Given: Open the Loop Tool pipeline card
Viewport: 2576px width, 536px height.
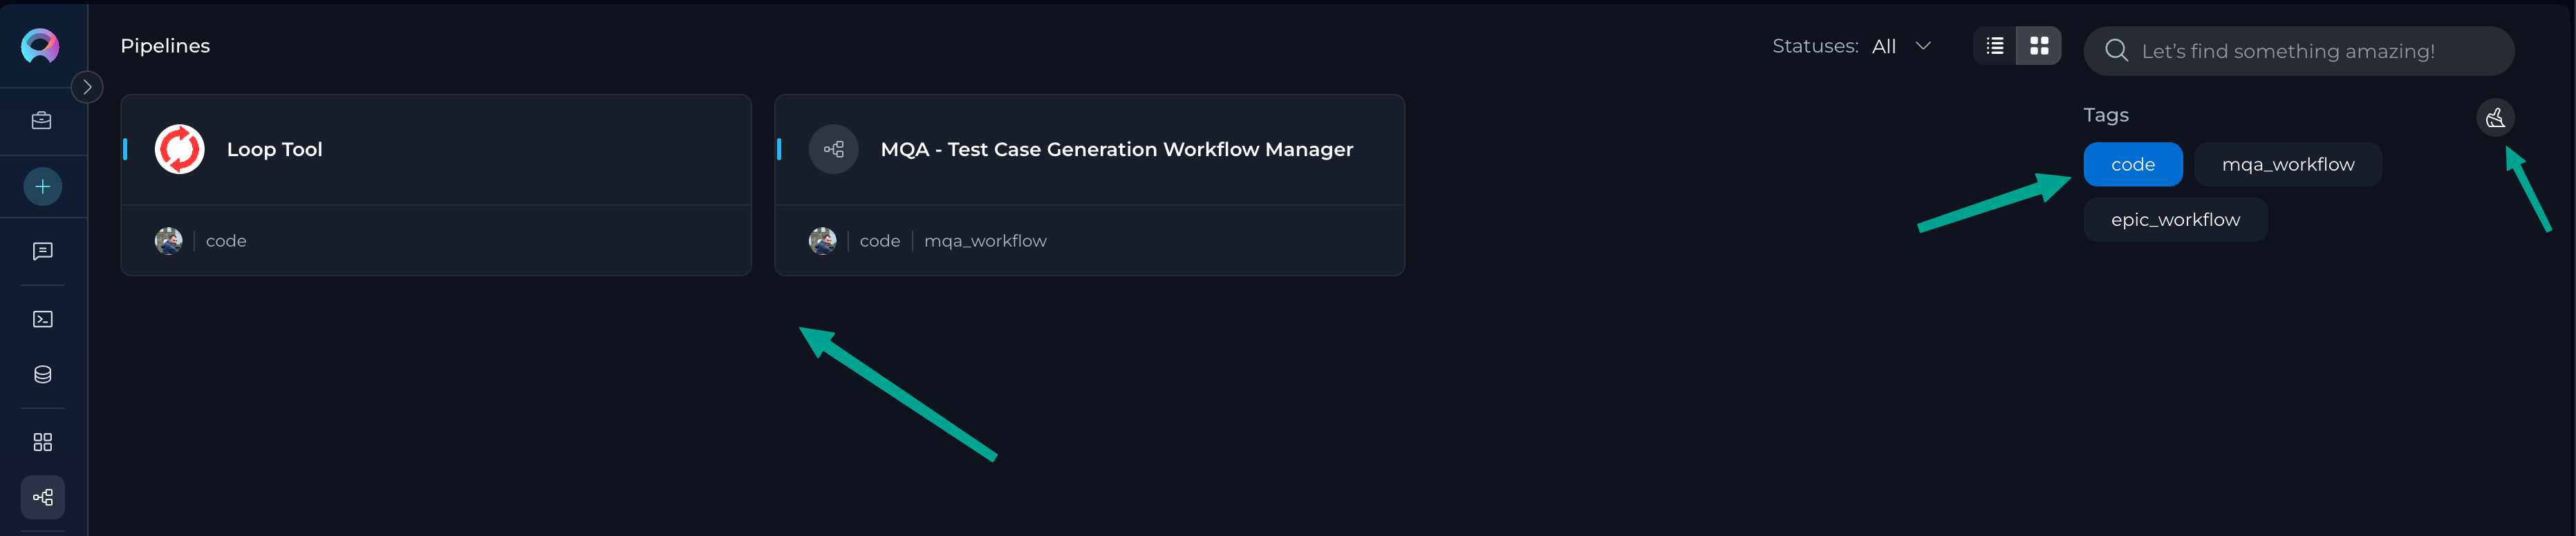Looking at the screenshot, I should pyautogui.click(x=436, y=185).
